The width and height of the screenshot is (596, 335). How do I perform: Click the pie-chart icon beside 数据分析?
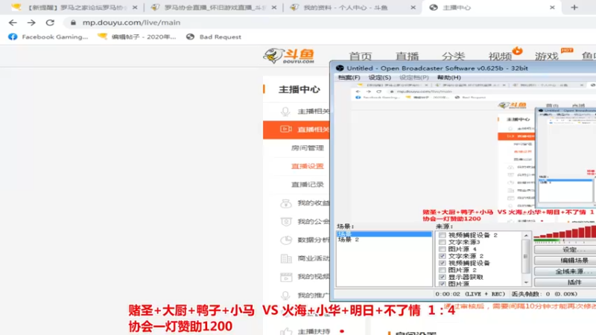pos(286,240)
